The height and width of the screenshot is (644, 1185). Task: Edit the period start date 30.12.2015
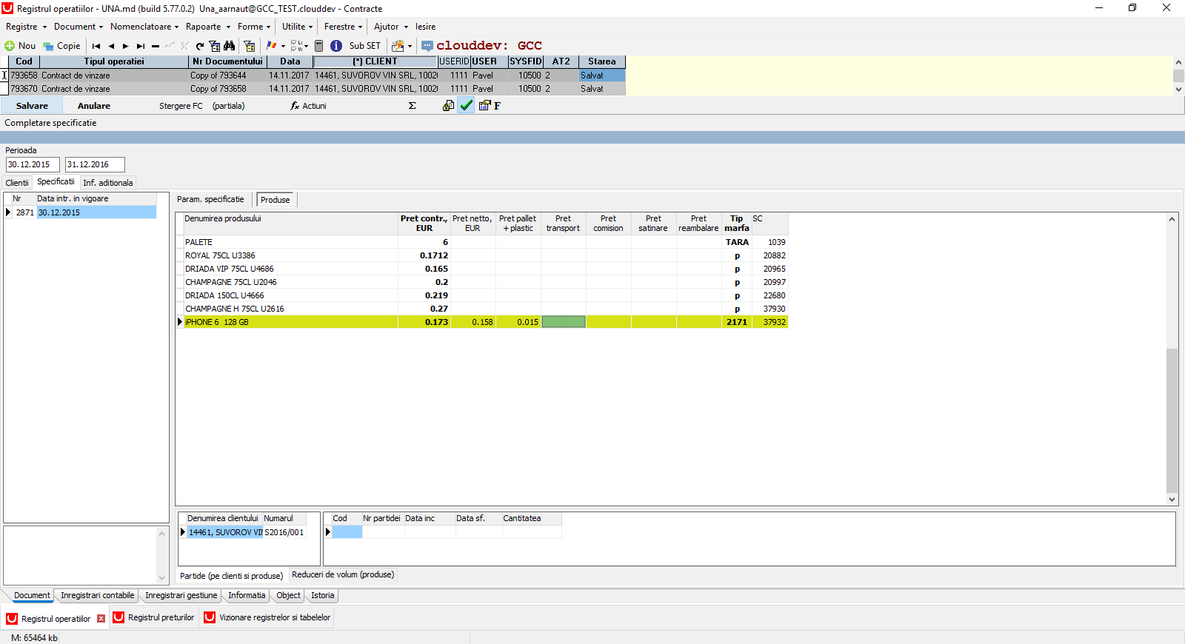[x=33, y=164]
